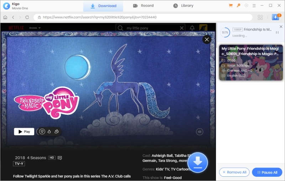This screenshot has width=285, height=181.
Task: Click the 1080P quality tag
Action: pos(238,29)
